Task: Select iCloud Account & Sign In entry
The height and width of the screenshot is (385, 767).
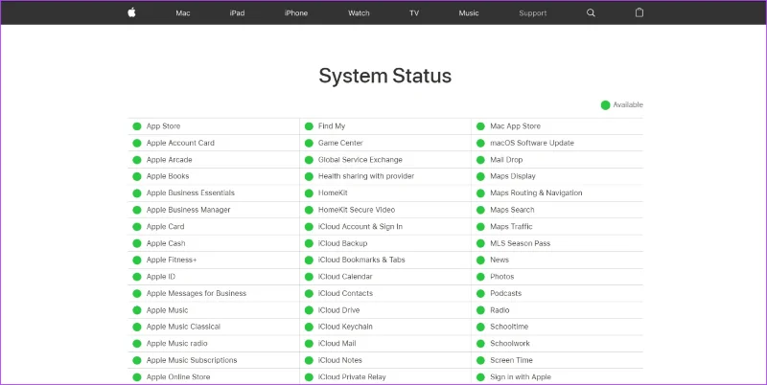Action: 360,227
